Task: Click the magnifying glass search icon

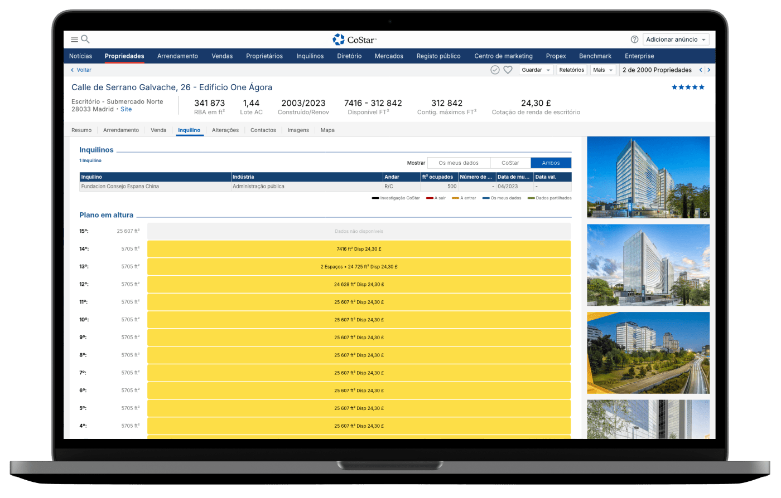Action: (85, 39)
